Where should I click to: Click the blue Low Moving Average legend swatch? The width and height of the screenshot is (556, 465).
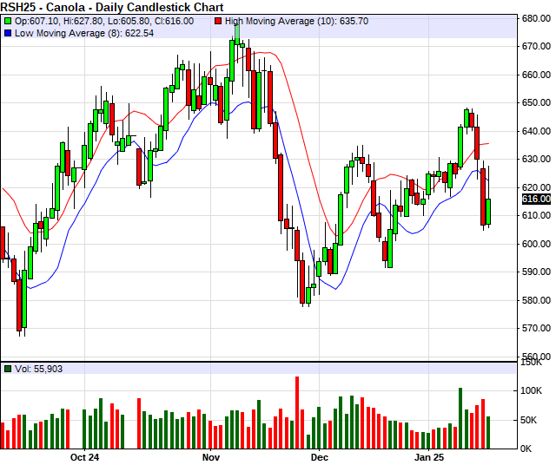(x=8, y=33)
